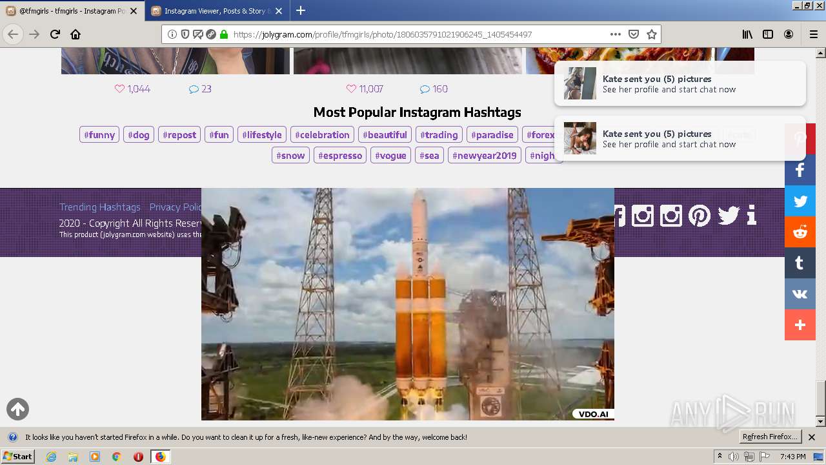Open the #vogue hashtag
826x465 pixels.
coord(390,155)
